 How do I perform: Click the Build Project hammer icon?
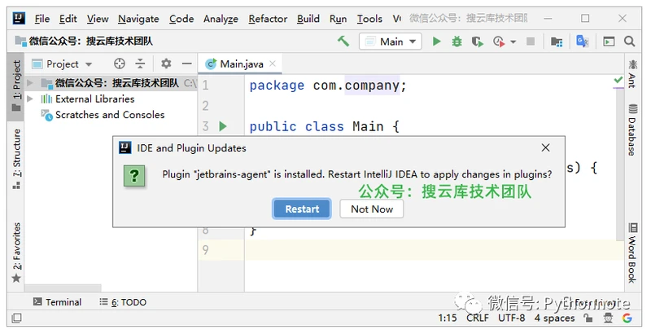point(343,42)
